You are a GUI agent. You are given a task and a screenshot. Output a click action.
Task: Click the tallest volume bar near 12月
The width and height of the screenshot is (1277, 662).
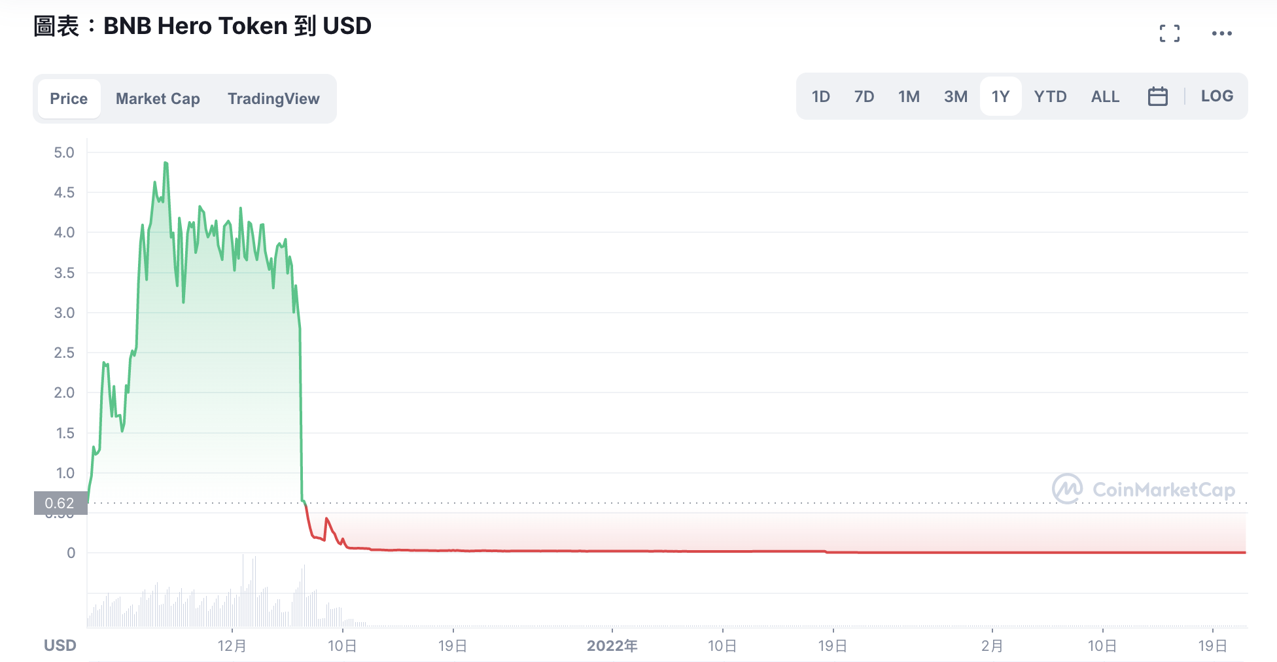[243, 591]
